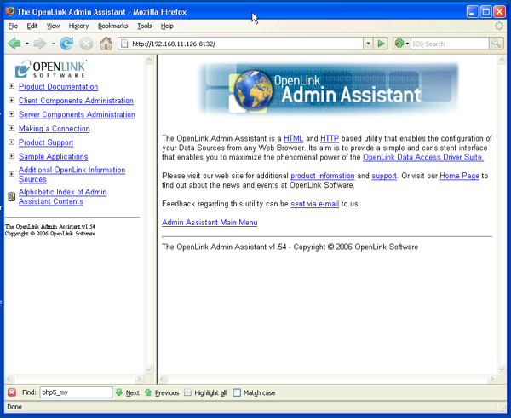
Task: Go back with the green Back arrow
Action: pyautogui.click(x=14, y=44)
